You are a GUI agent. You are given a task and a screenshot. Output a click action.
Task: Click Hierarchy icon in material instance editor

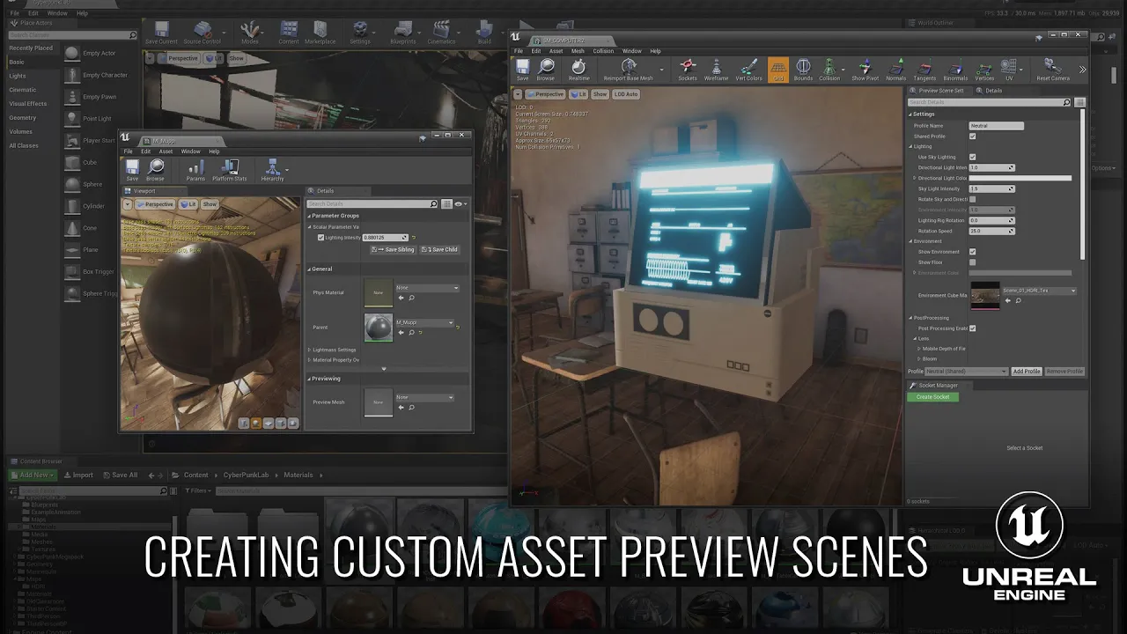pos(272,170)
